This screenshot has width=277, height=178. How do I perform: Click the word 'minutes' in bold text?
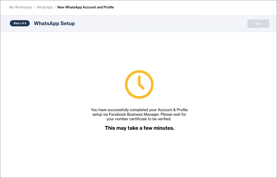click(x=164, y=128)
